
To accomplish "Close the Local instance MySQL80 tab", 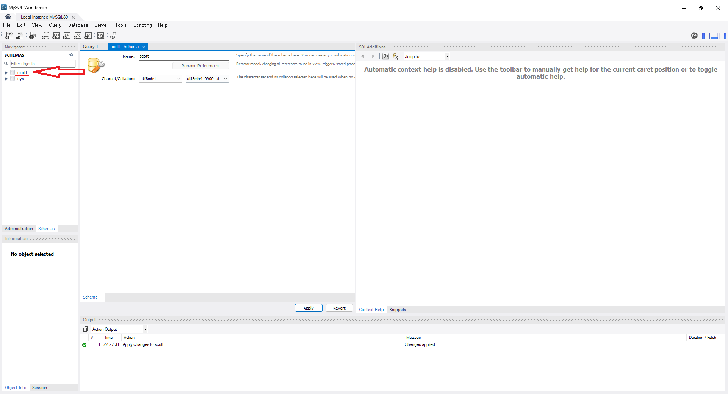I will click(x=73, y=17).
